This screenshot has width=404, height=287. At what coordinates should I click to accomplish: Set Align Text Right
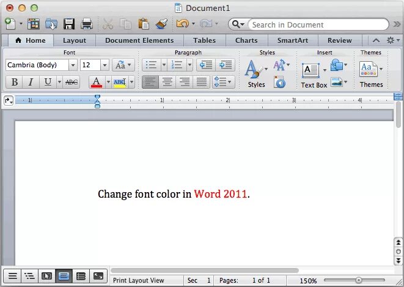tap(184, 82)
